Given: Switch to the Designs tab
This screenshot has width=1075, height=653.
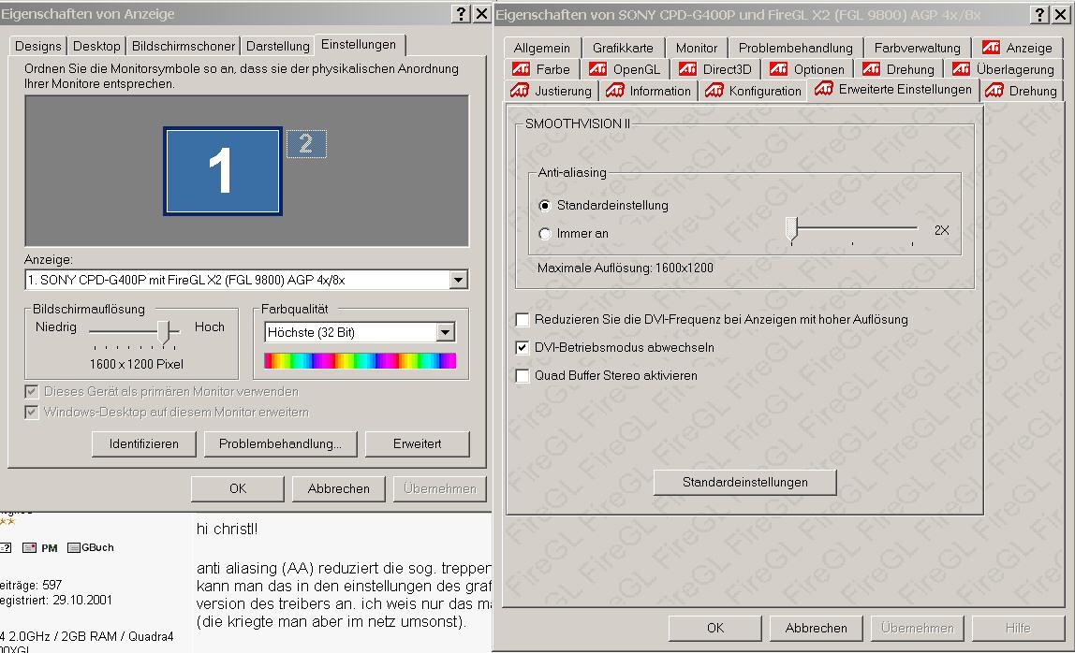Looking at the screenshot, I should (38, 46).
